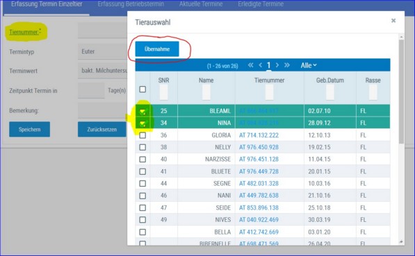Check the BLUETE row checkbox
The height and width of the screenshot is (256, 415).
(x=143, y=171)
